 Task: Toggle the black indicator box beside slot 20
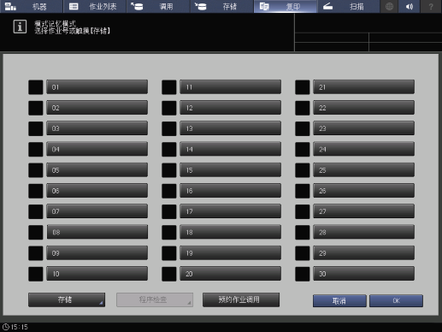pyautogui.click(x=169, y=274)
